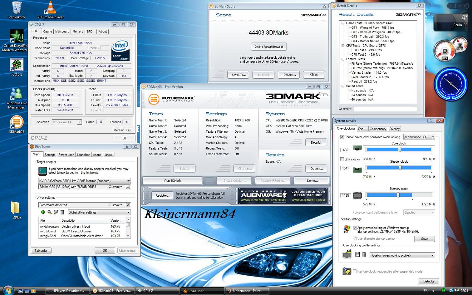Viewport: 472px width, 295px height.
Task: Open the Custom overclocking profile dropdown
Action: point(402,255)
